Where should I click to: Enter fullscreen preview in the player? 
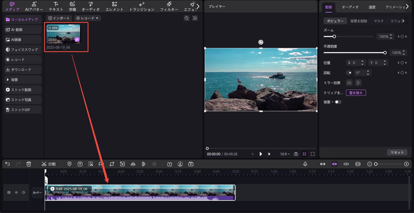coord(312,154)
